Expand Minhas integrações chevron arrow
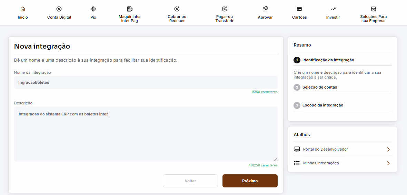The width and height of the screenshot is (407, 195). [x=388, y=163]
